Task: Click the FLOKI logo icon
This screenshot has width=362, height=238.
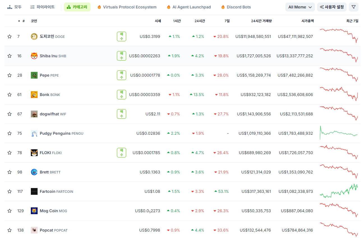Action: coord(34,153)
